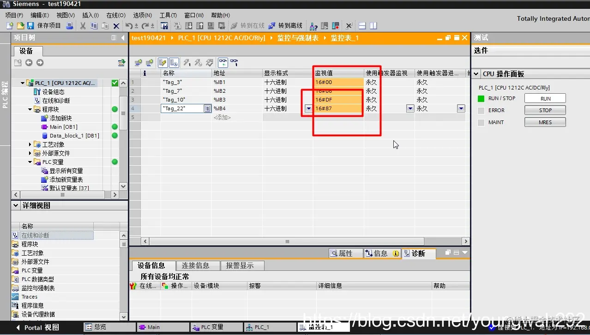
Task: Collapse the 项目树 panel arrow
Action: [123, 38]
